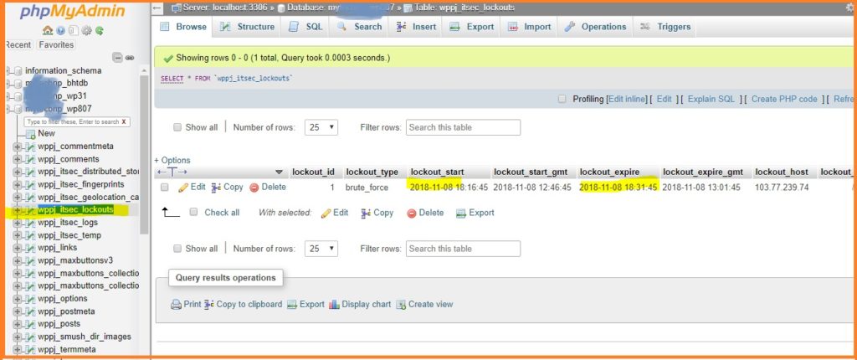Image resolution: width=857 pixels, height=360 pixels.
Task: Open the Operations tab
Action: point(595,26)
